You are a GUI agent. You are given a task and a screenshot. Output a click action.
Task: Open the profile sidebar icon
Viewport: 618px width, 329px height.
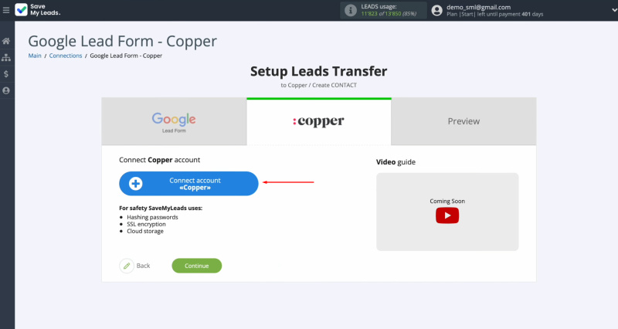pos(6,90)
